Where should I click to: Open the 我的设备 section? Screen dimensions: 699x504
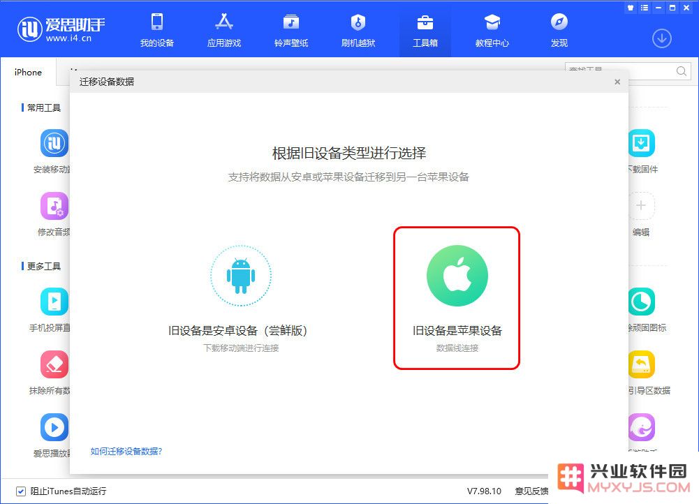pos(157,30)
